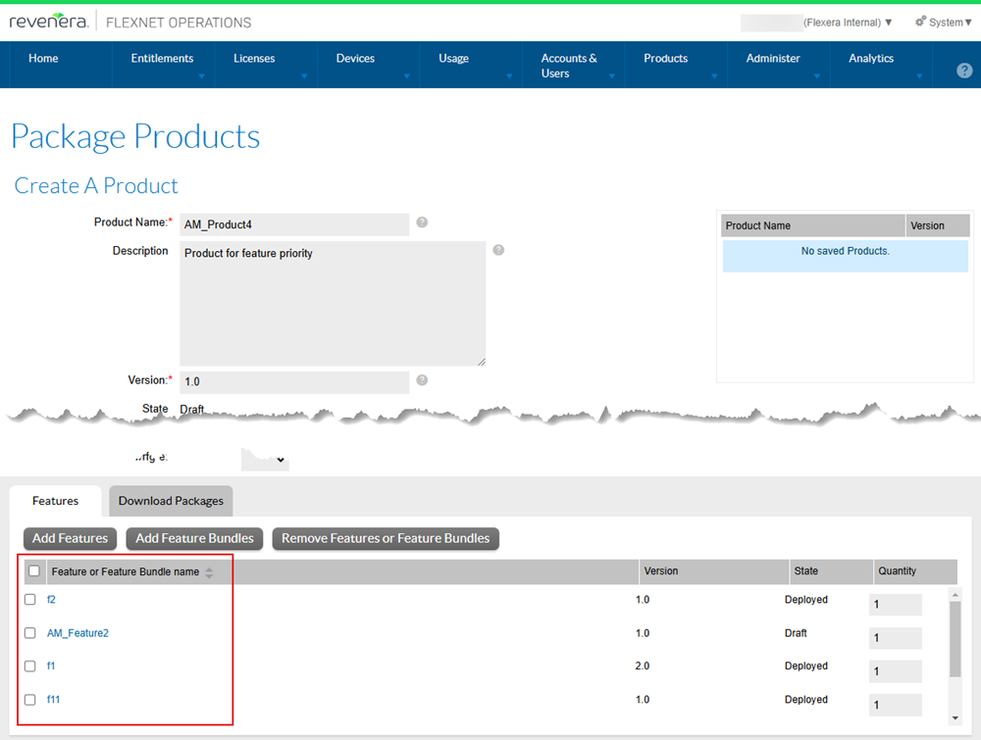Toggle the select-all features checkbox

click(x=34, y=571)
